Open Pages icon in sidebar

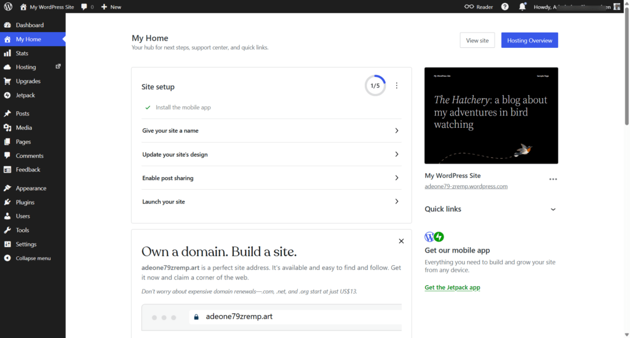pos(7,142)
